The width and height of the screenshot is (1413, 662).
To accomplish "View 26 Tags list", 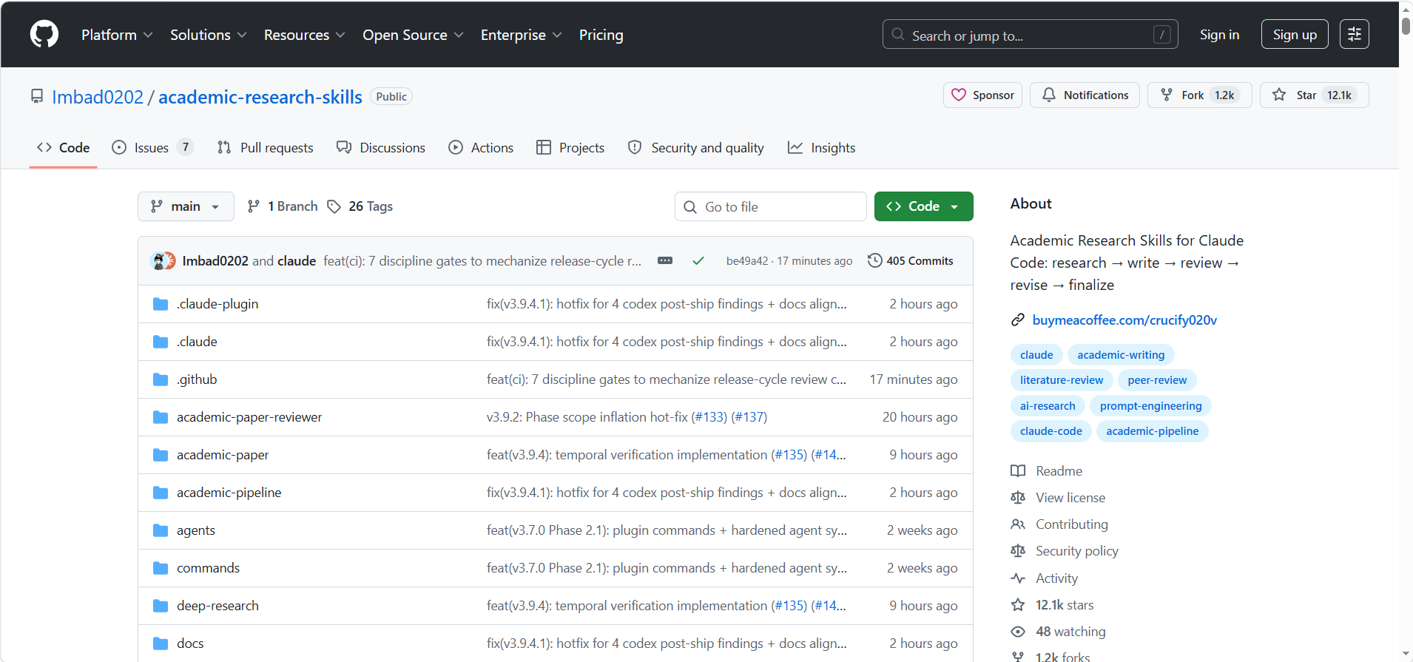I will click(x=360, y=206).
